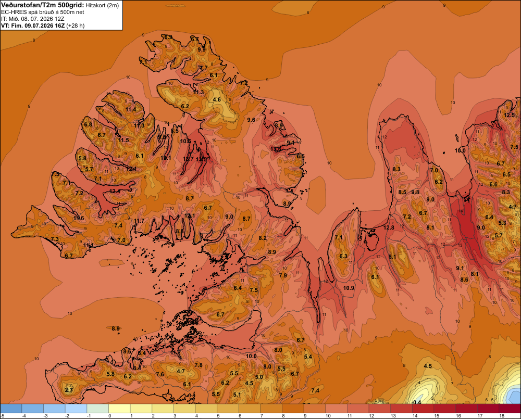Screen dimensions: 521x419
Task: Select the orange legend swatch between 8 and 9
Action: click(293, 408)
